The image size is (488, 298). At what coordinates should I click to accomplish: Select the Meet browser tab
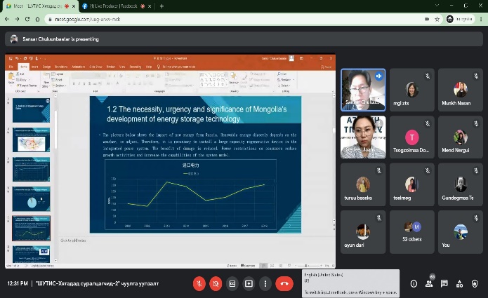click(x=39, y=6)
